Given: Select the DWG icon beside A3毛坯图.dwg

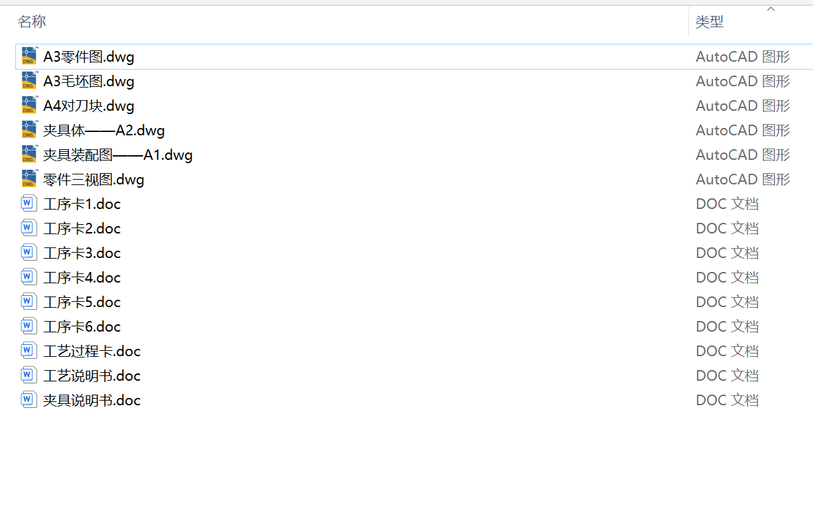Looking at the screenshot, I should (29, 81).
